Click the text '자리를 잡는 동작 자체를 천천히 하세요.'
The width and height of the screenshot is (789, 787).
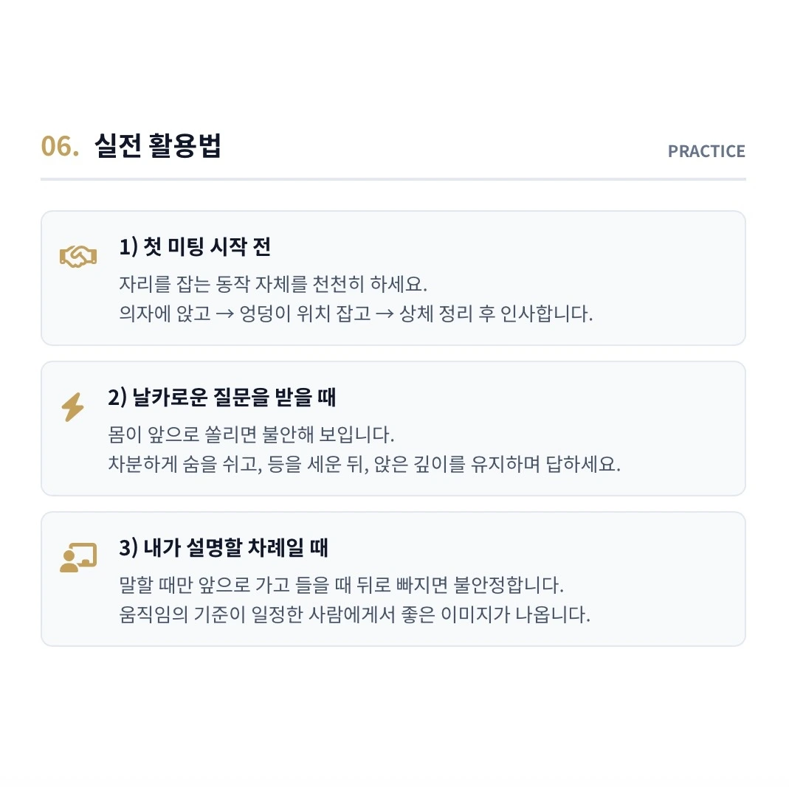273,284
